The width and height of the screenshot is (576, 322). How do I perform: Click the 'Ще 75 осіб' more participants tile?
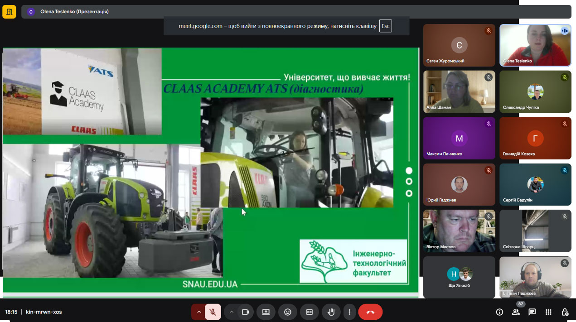[459, 277]
